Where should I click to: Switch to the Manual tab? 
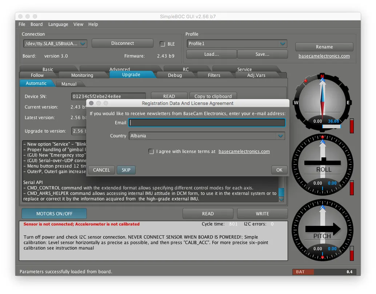pyautogui.click(x=69, y=84)
